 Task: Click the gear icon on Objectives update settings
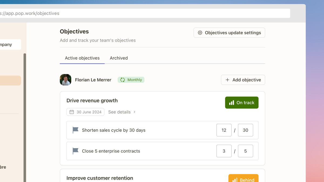pyautogui.click(x=200, y=33)
